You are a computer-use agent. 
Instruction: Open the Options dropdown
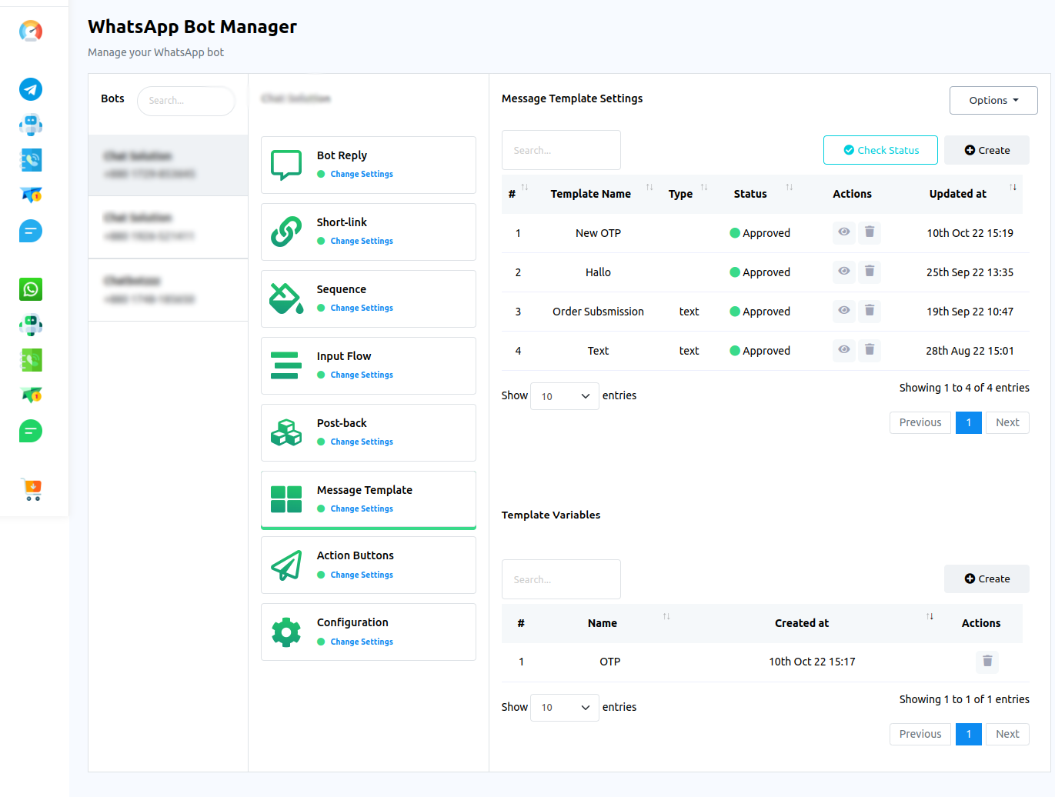click(x=993, y=100)
